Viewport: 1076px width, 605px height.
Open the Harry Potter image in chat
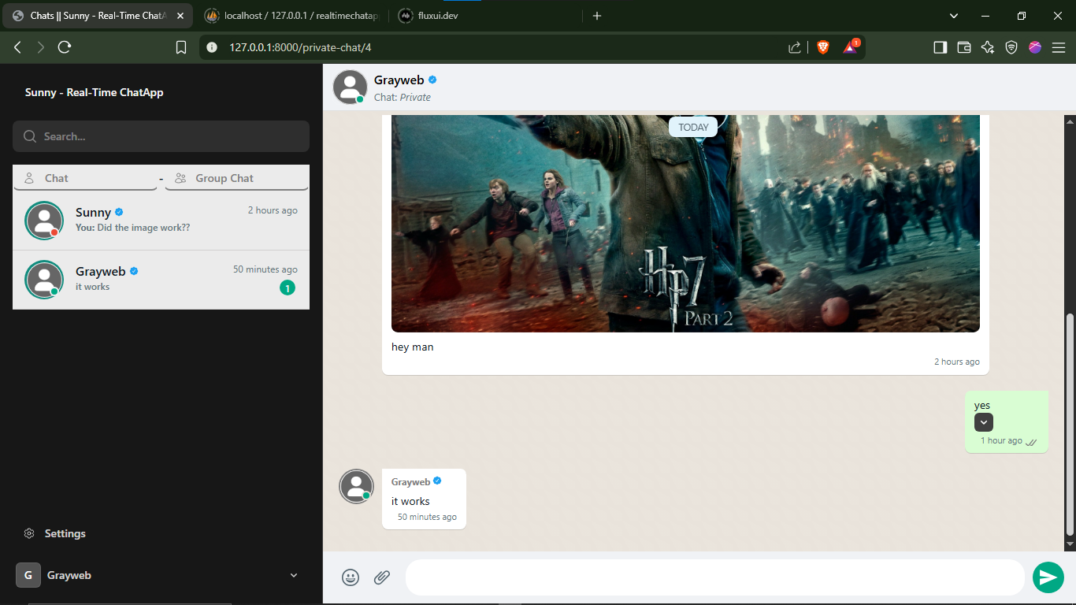(685, 224)
